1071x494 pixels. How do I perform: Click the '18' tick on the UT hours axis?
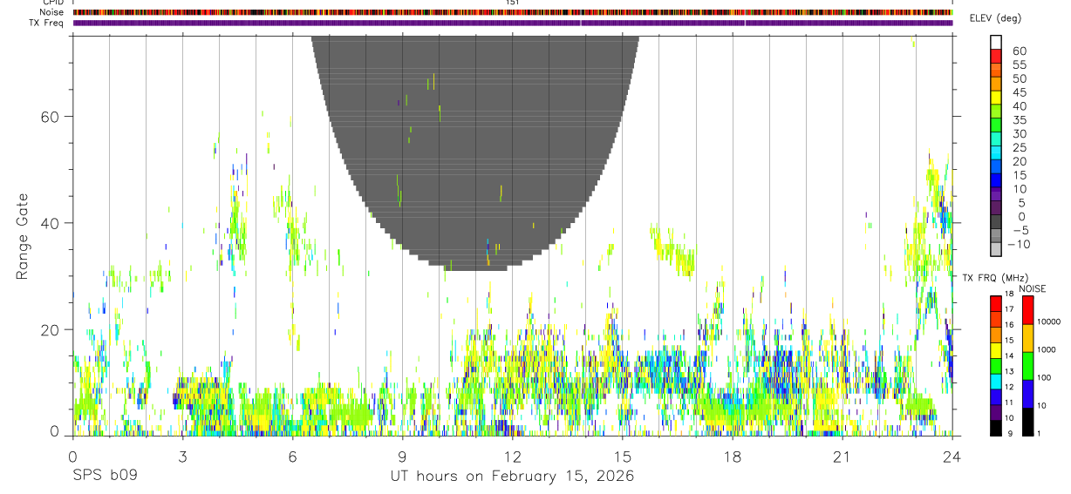(x=733, y=457)
